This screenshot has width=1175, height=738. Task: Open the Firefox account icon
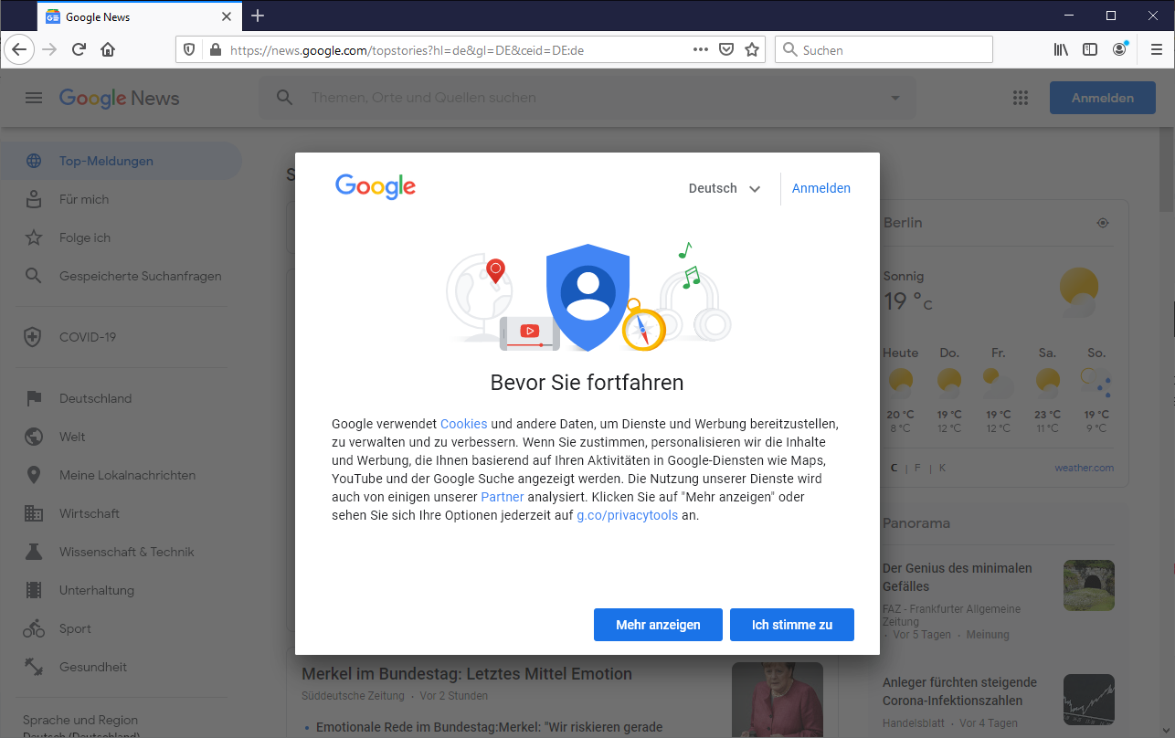coord(1119,49)
